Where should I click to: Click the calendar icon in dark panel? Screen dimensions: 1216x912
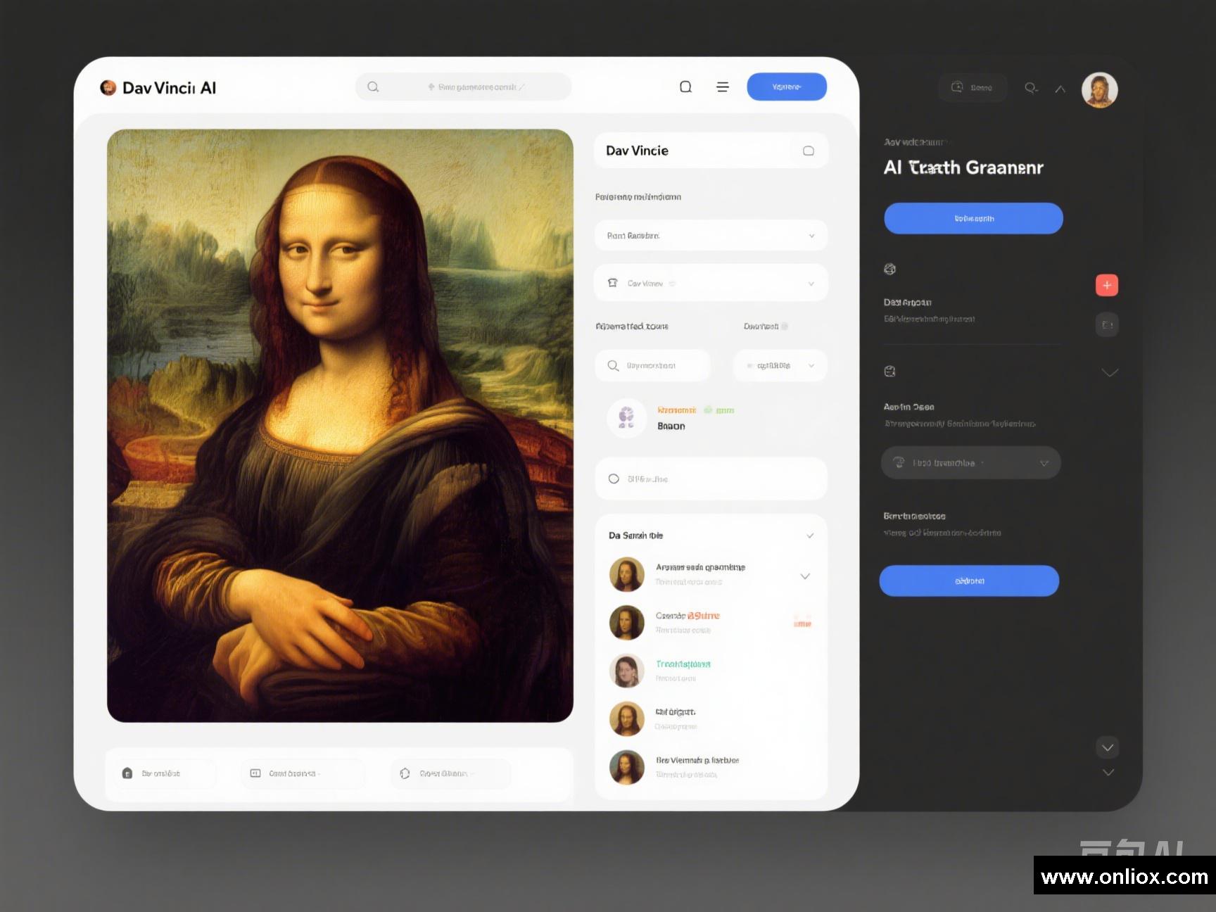point(889,371)
